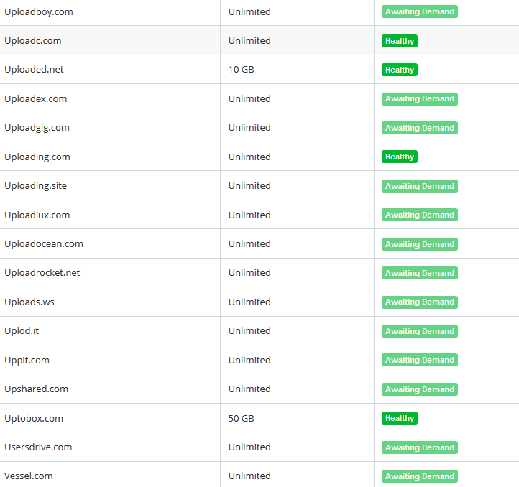Select Uplod.it host entry
This screenshot has width=519, height=487.
(22, 331)
